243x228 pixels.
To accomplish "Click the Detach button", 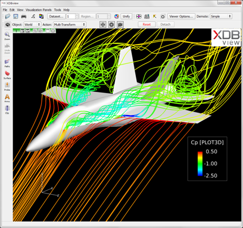I will point(166,24).
